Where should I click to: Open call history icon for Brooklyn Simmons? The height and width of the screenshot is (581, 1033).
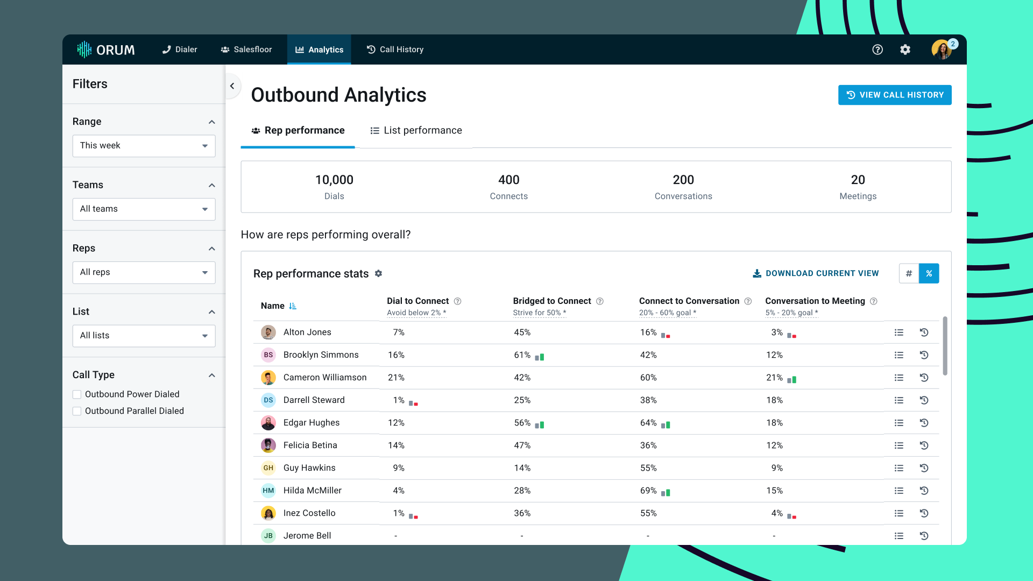924,355
